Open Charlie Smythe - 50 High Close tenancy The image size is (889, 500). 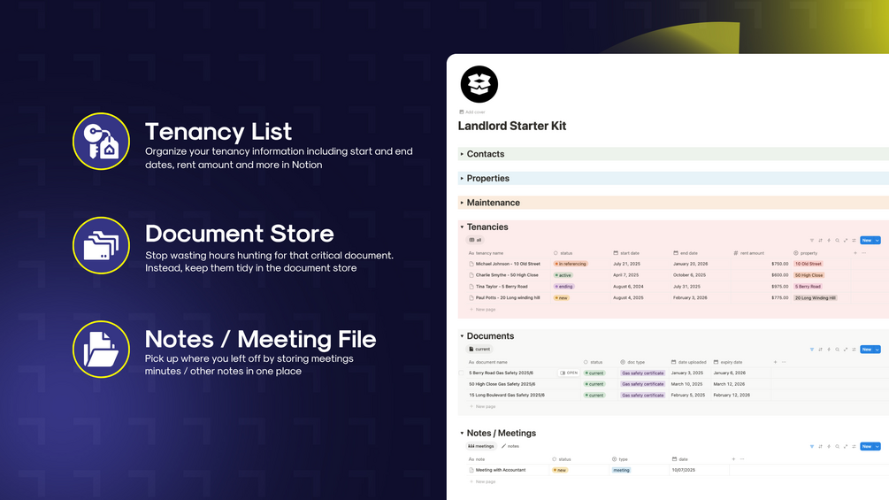click(x=507, y=275)
